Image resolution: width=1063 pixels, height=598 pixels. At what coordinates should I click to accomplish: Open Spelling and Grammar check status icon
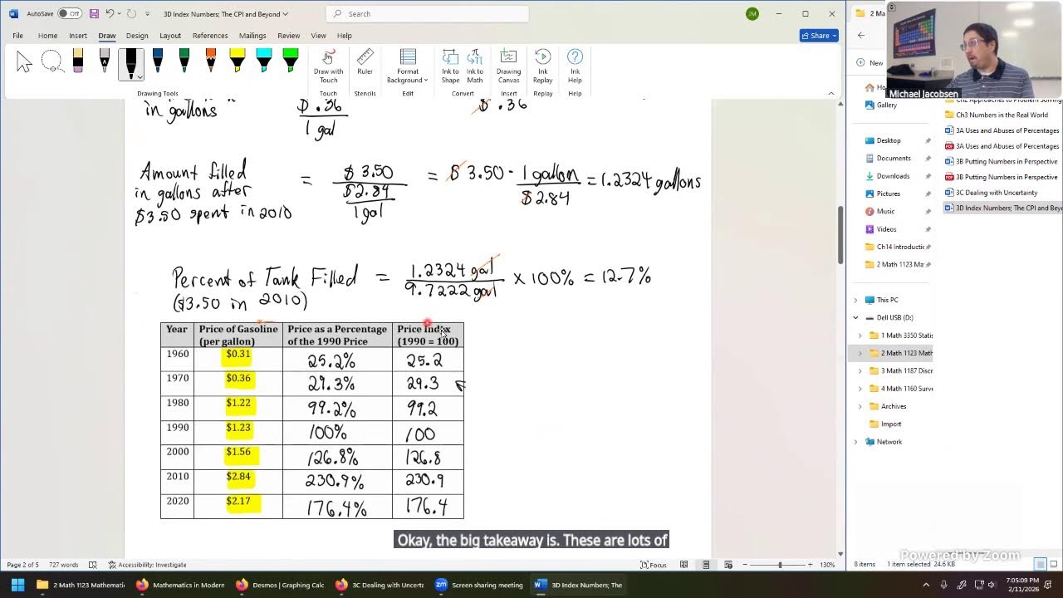[x=93, y=565]
